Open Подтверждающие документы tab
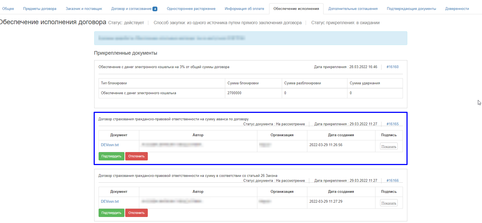482x223 pixels. (x=411, y=9)
